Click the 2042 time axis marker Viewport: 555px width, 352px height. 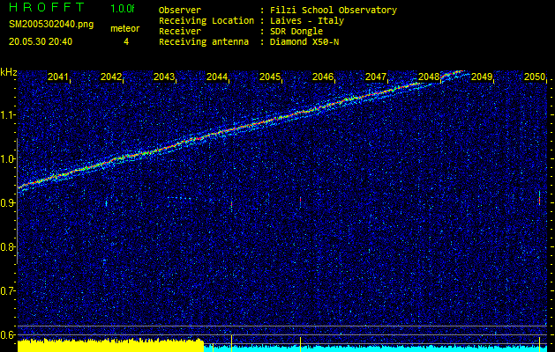coord(111,77)
